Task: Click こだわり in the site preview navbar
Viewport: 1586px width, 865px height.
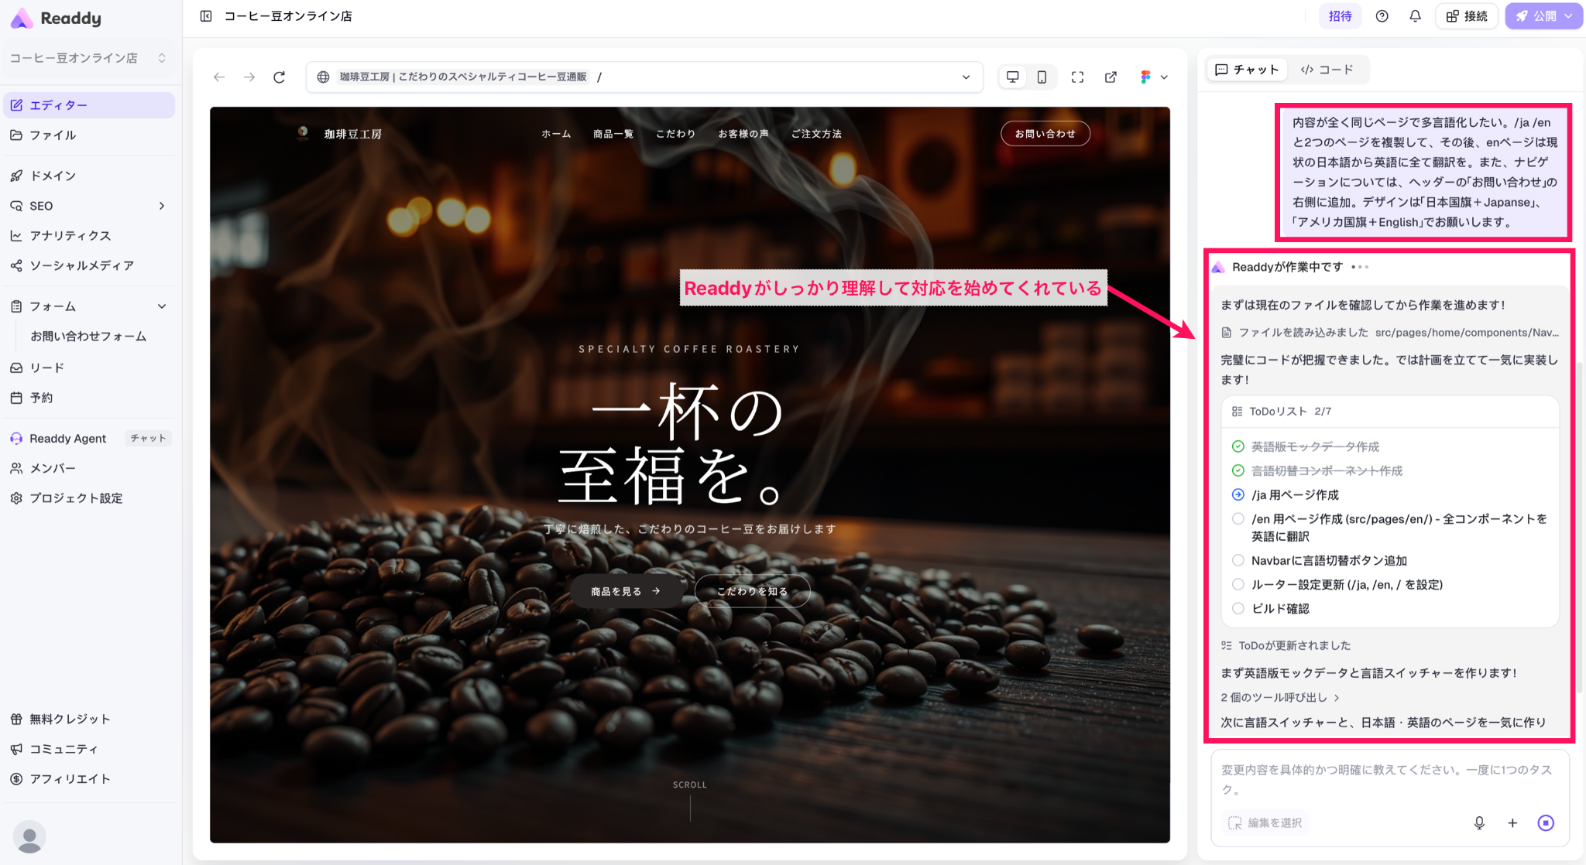Action: [x=676, y=134]
